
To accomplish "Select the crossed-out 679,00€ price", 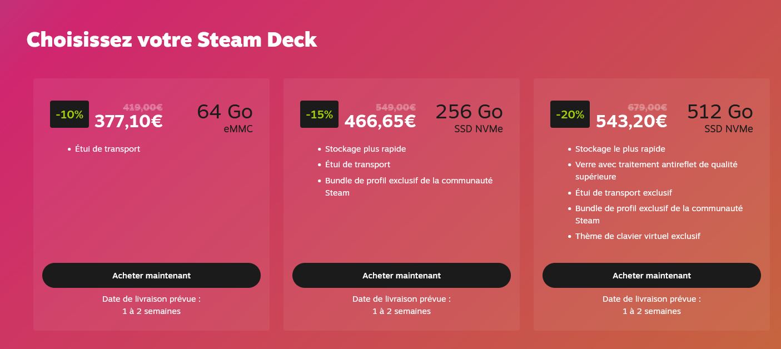I will tap(648, 107).
